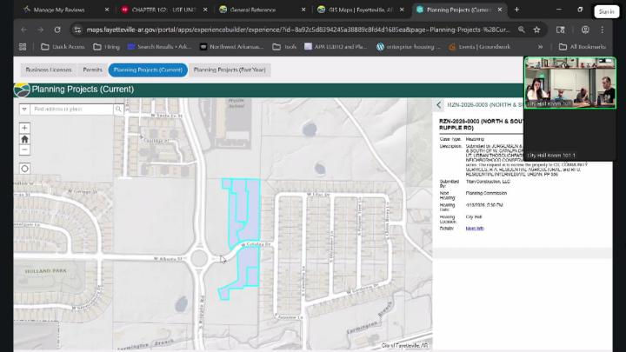The height and width of the screenshot is (352, 626).
Task: Open search source dropdown arrow
Action: pos(24,109)
